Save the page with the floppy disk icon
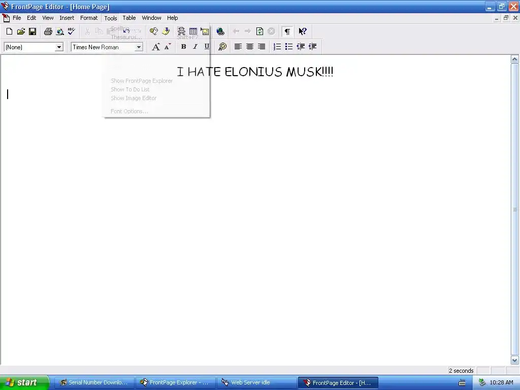 coord(32,31)
